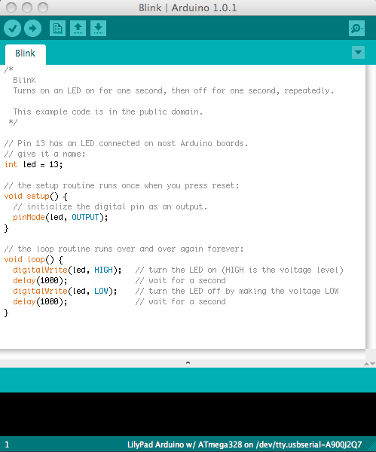Click the 'void loop() {' line

[x=33, y=259]
